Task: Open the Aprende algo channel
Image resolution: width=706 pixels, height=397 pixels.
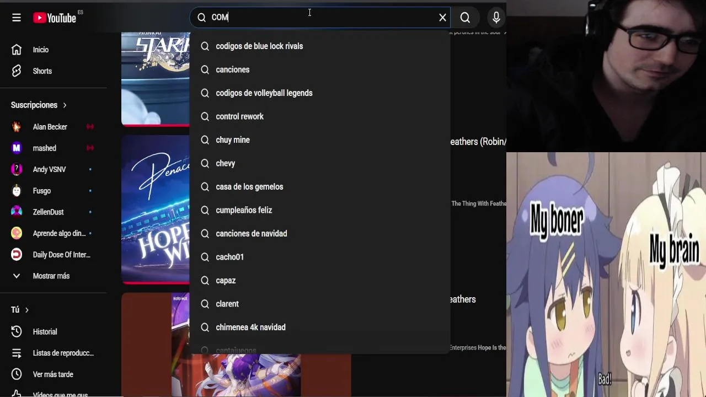Action: point(53,233)
